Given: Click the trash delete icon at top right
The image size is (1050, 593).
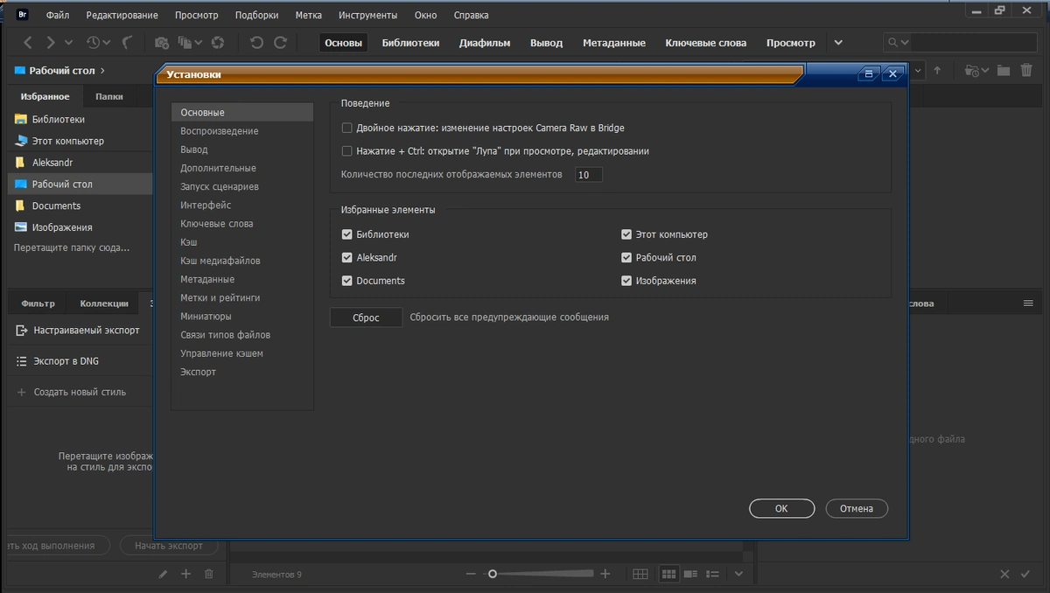Looking at the screenshot, I should (x=1026, y=71).
